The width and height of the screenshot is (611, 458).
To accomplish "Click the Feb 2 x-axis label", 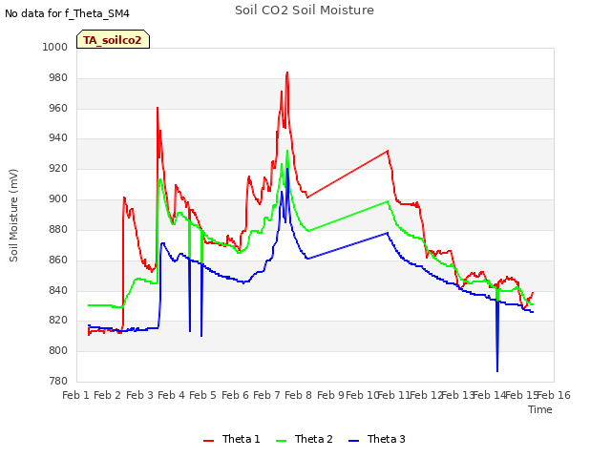I will 107,395.
